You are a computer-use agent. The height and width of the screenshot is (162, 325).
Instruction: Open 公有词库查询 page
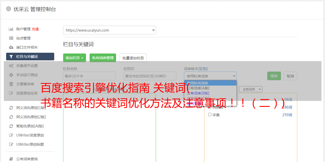27,159
